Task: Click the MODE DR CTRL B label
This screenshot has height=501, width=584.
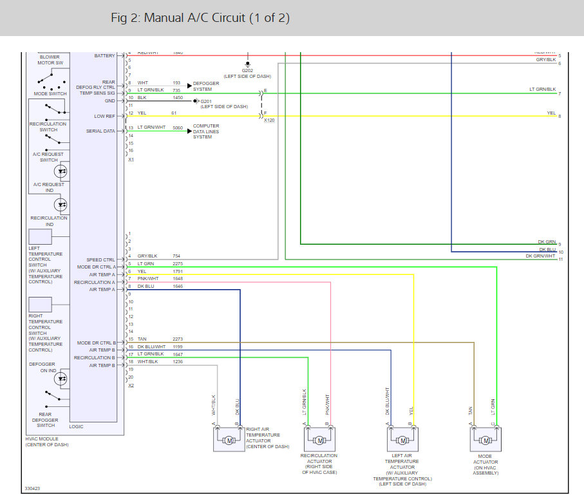Action: point(97,343)
